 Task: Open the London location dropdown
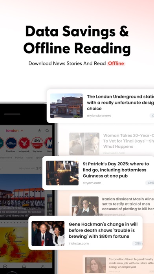point(14,131)
